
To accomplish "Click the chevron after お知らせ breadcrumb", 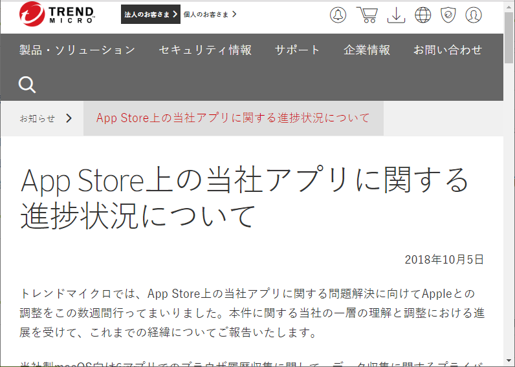I will [x=69, y=118].
